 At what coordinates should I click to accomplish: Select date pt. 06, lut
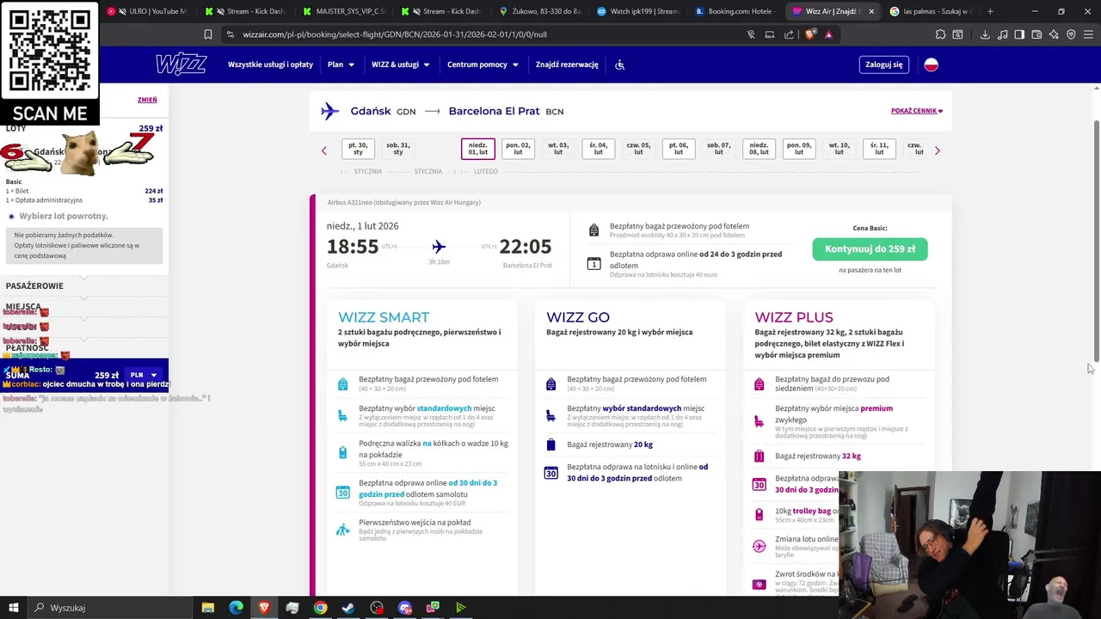679,149
